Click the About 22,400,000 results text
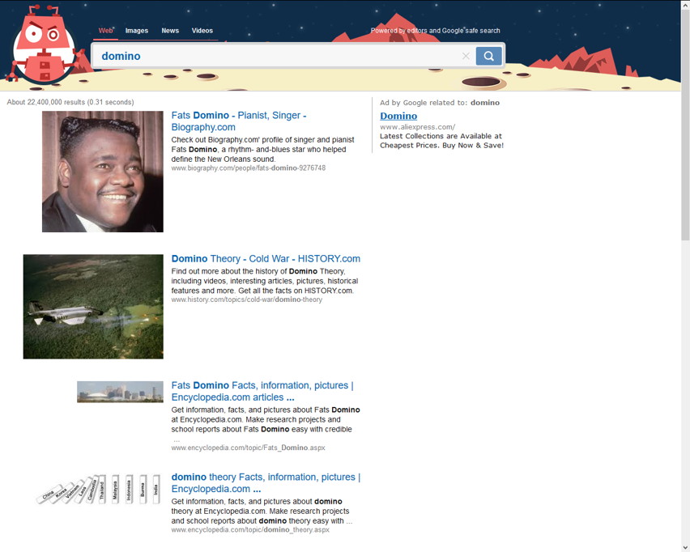Image resolution: width=690 pixels, height=552 pixels. (x=70, y=102)
